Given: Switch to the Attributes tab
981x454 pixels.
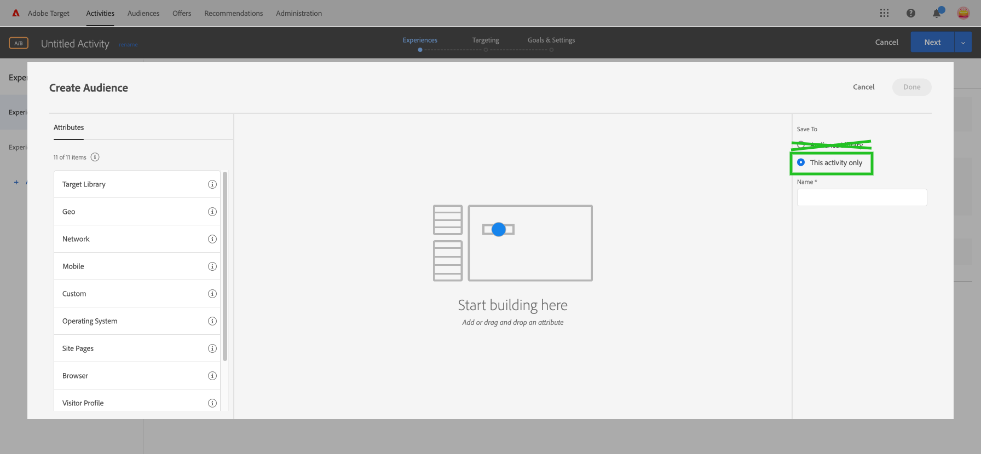Looking at the screenshot, I should 69,127.
